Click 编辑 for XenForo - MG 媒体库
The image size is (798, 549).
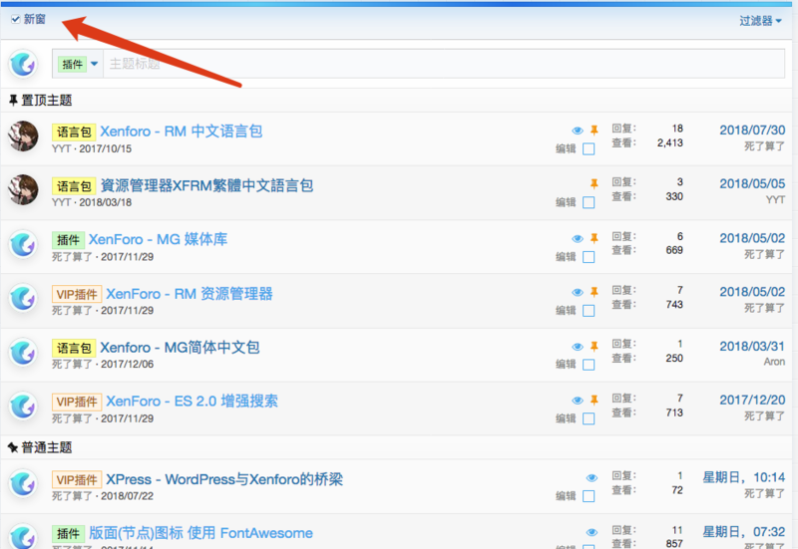pyautogui.click(x=566, y=257)
